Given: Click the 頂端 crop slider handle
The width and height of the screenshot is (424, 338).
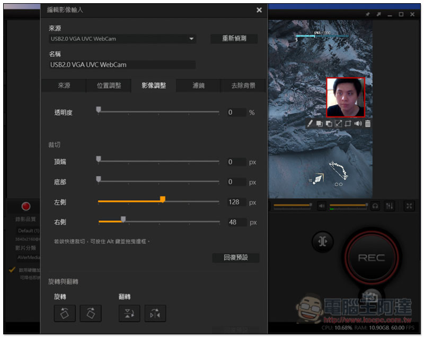Looking at the screenshot, I should (x=99, y=159).
